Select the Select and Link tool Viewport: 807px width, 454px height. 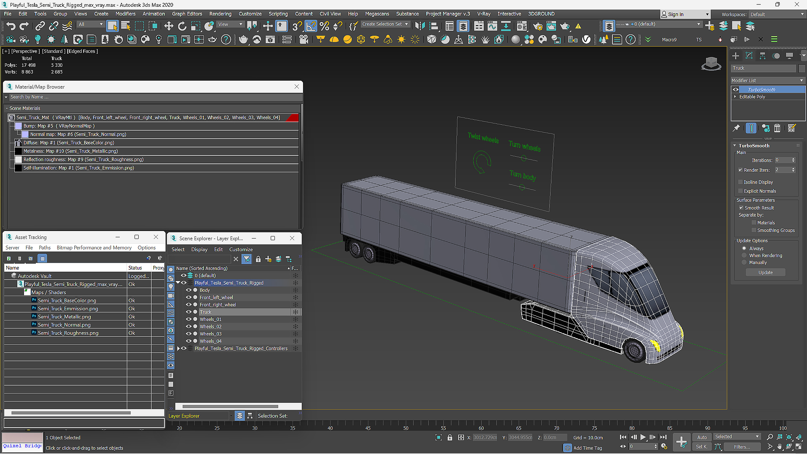coord(40,26)
